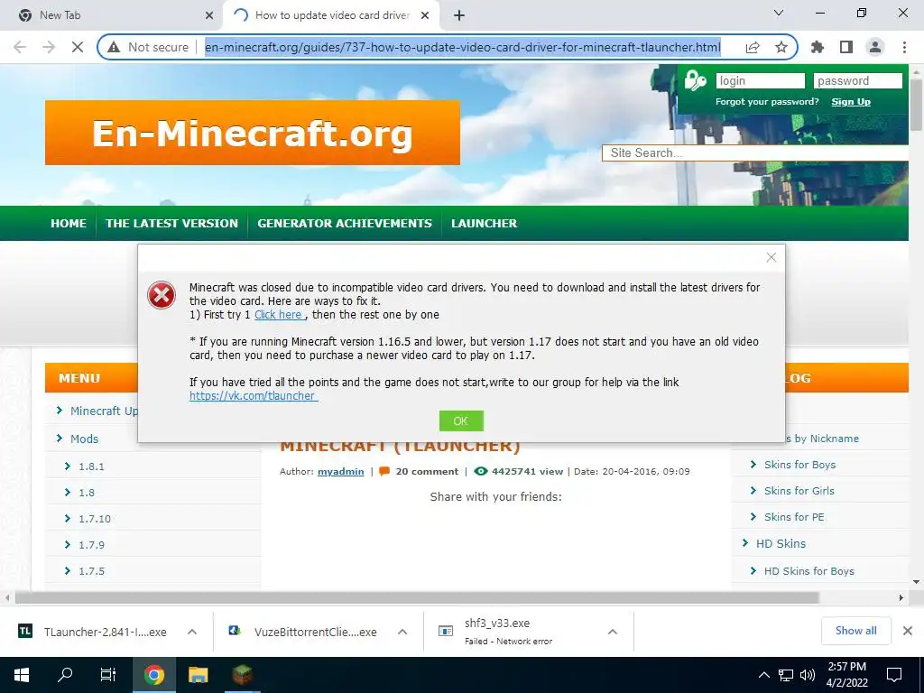Viewport: 924px width, 693px height.
Task: Select Mods version 1.8.1
Action: 91,467
